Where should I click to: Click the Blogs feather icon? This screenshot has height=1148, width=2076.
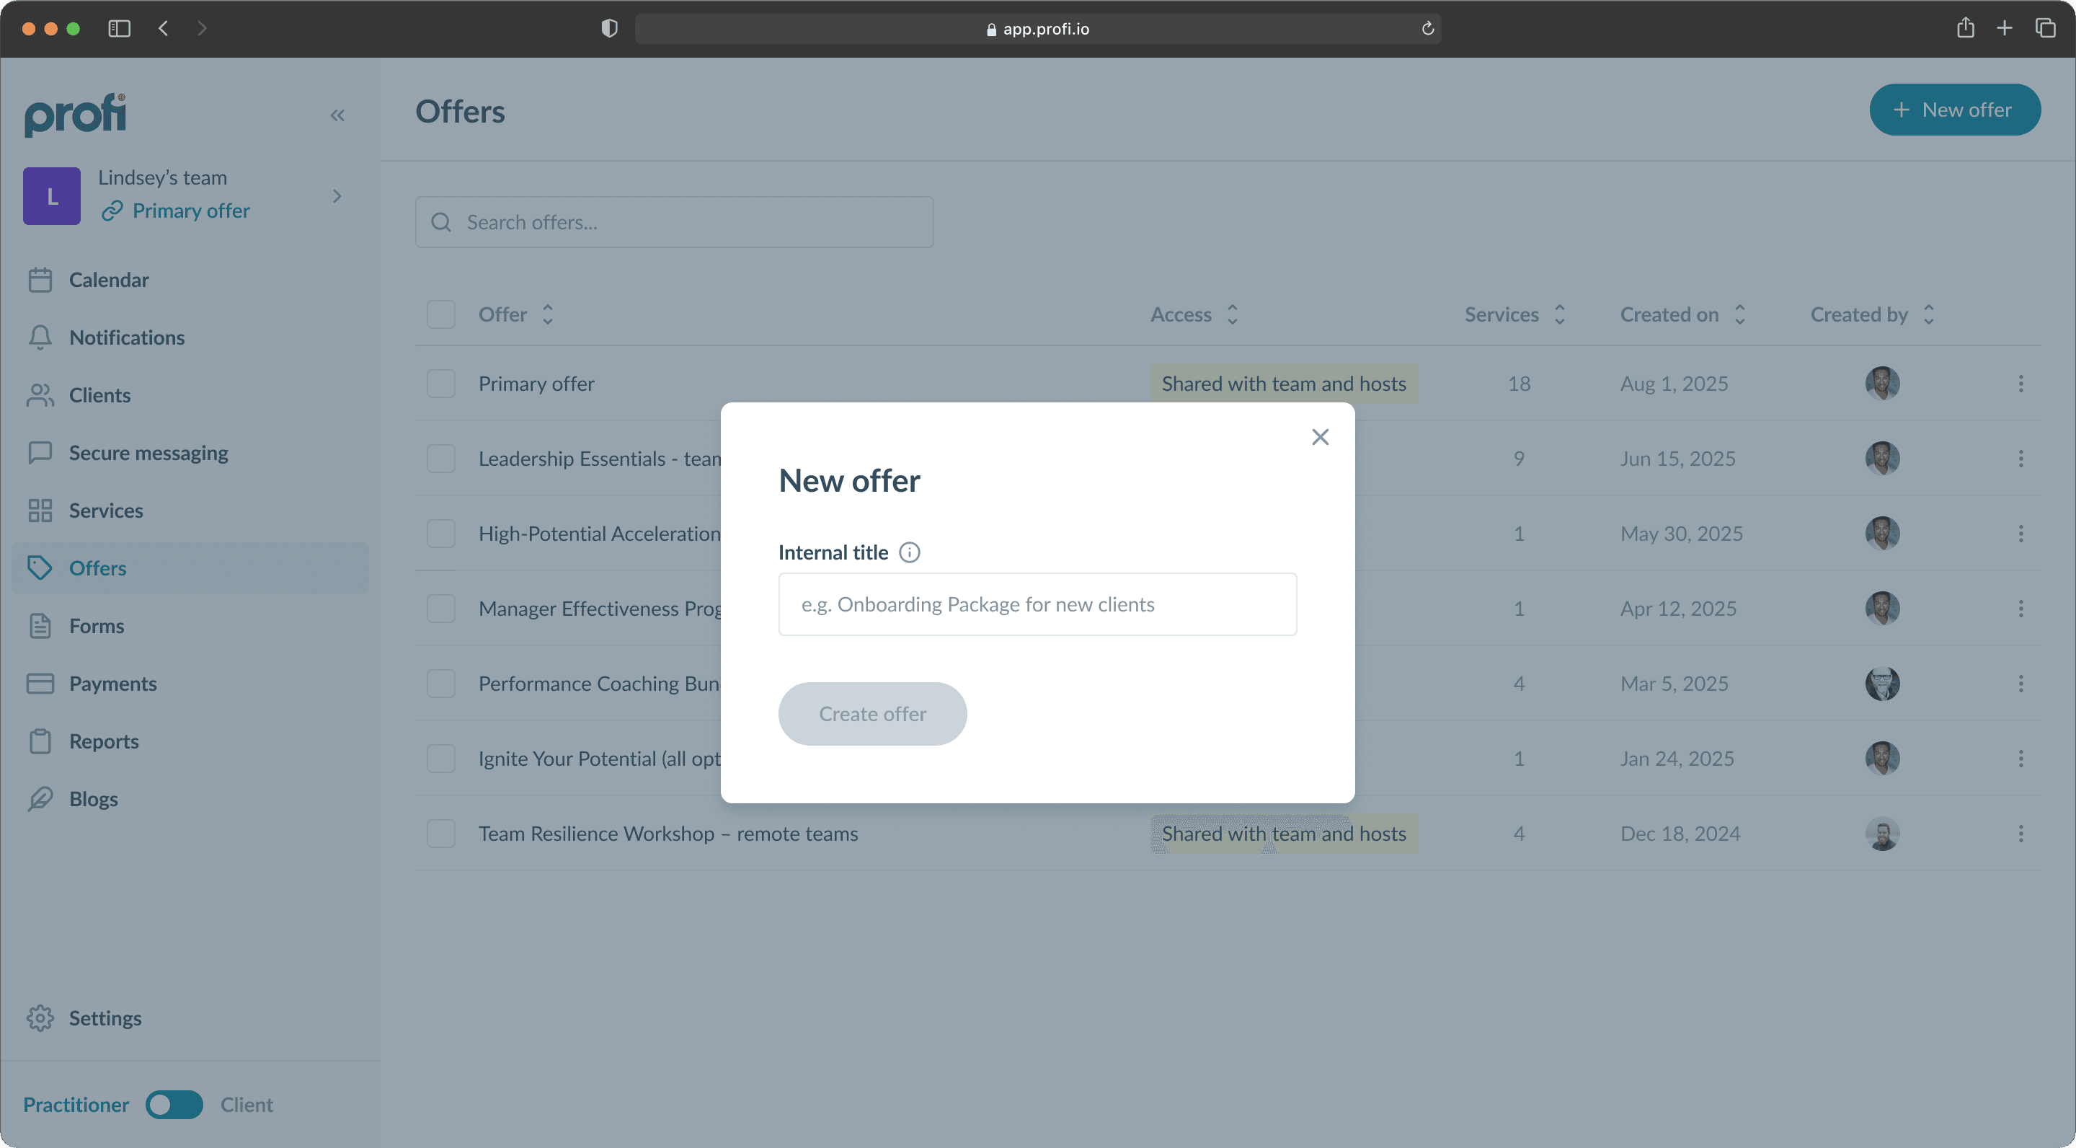[40, 798]
